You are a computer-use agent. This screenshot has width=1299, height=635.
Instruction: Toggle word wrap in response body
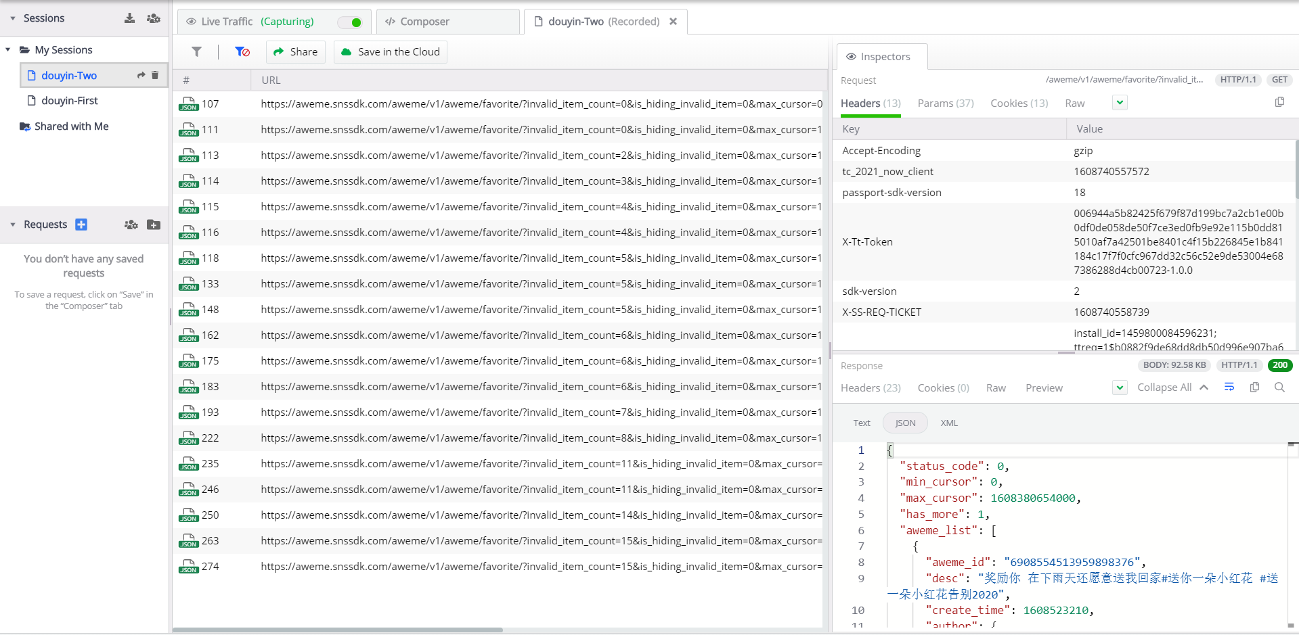1229,387
